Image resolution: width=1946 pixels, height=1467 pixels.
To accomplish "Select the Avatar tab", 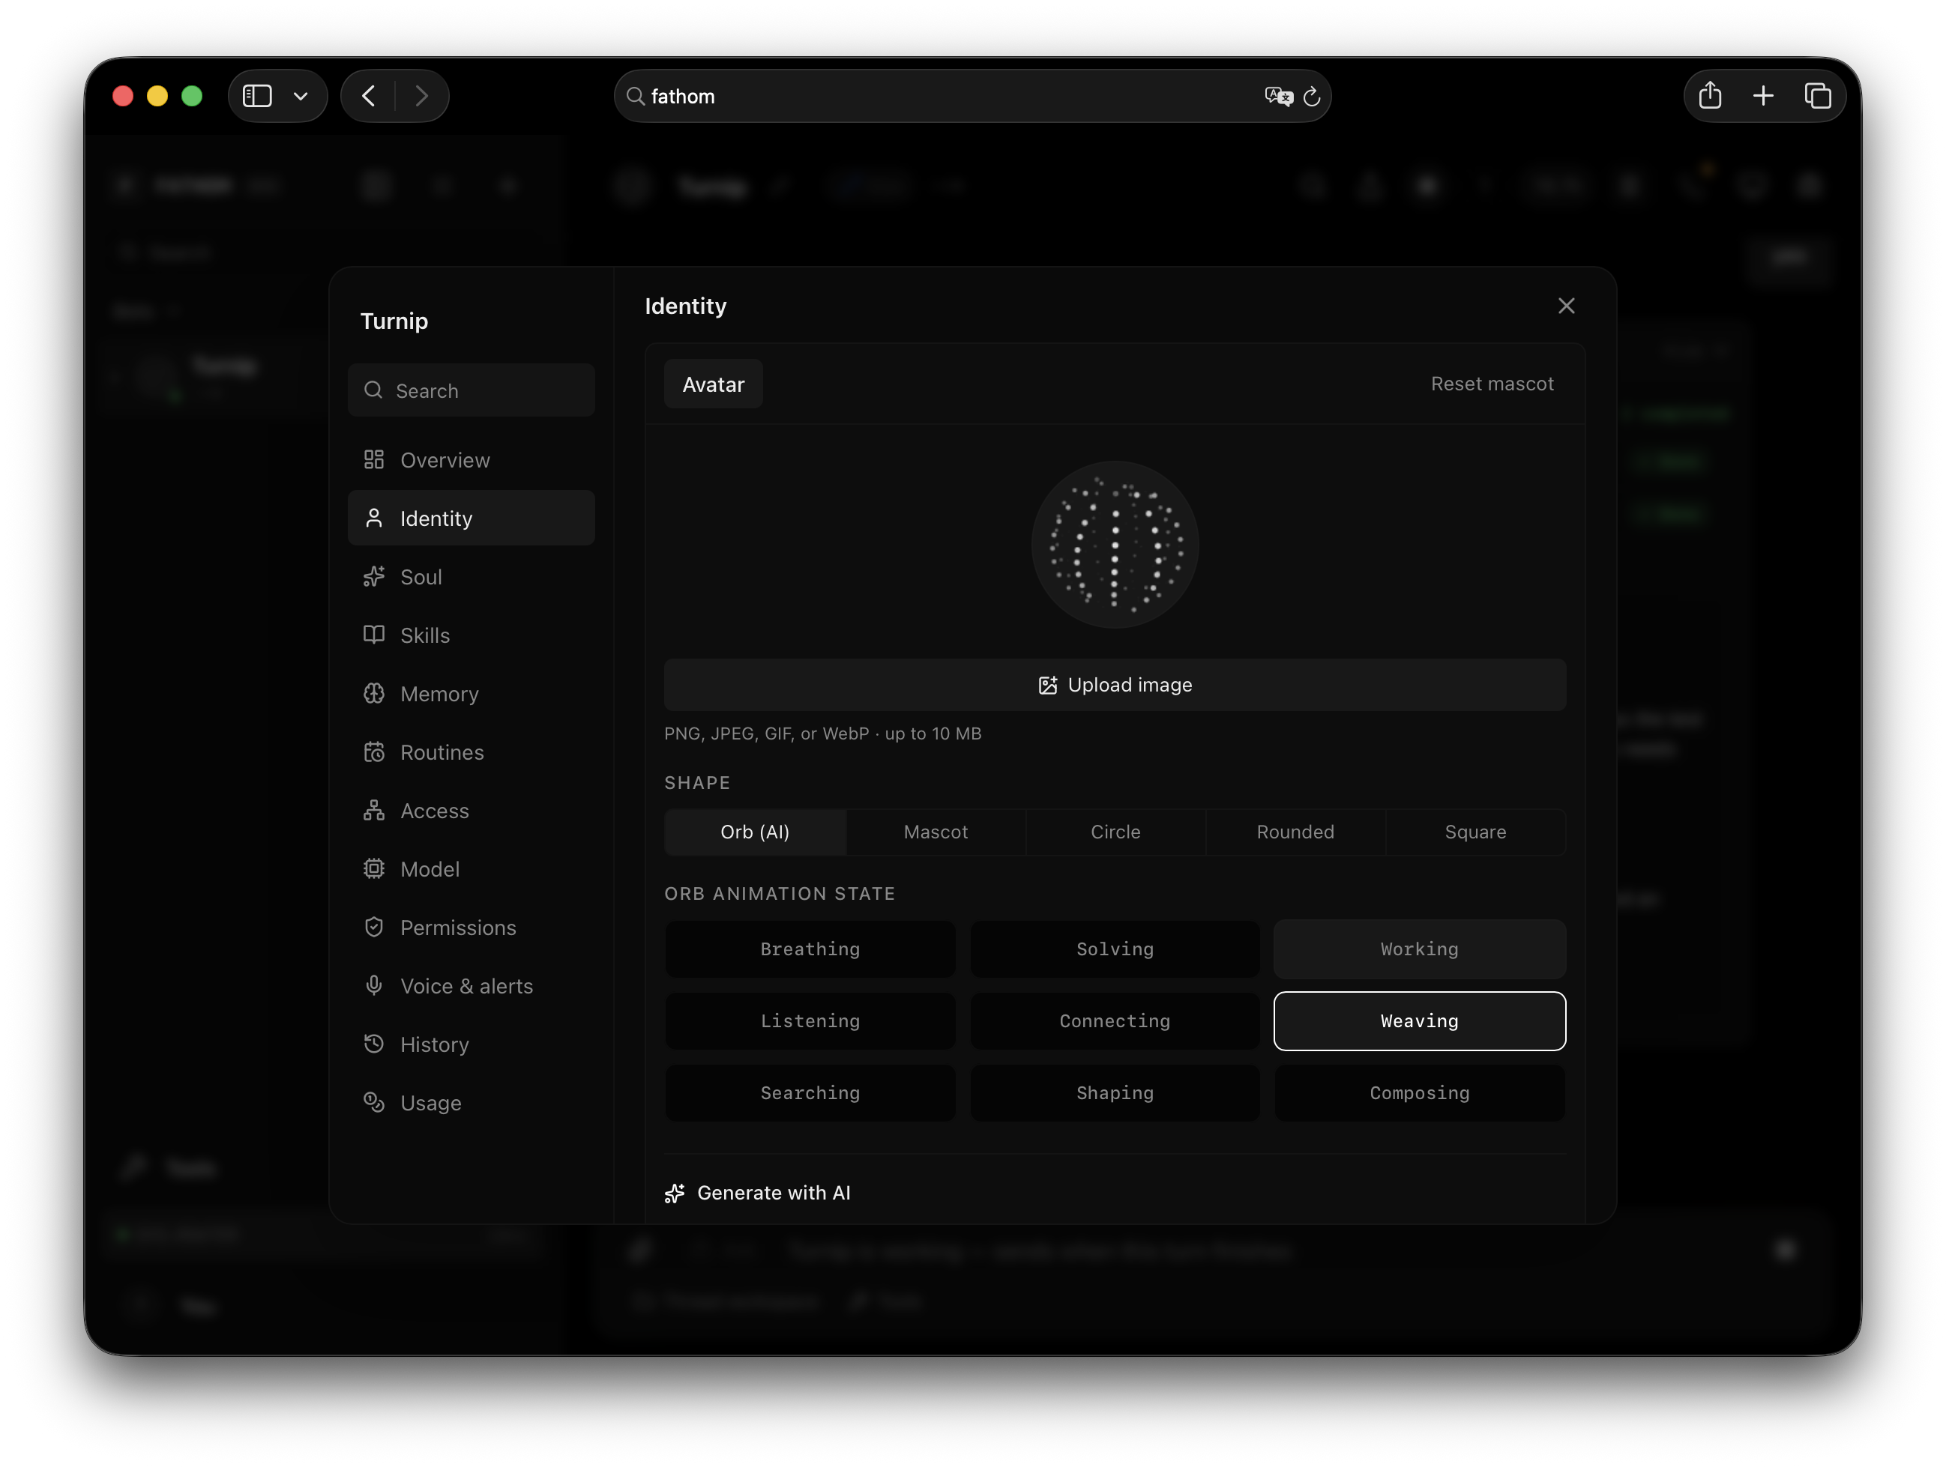I will [714, 384].
